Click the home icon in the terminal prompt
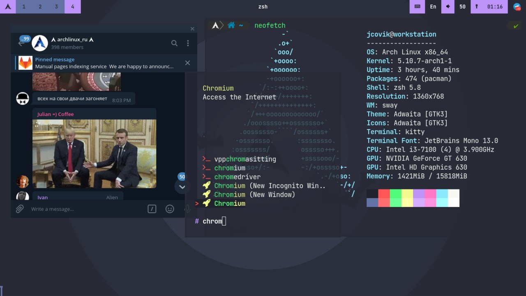This screenshot has width=526, height=296. (x=231, y=25)
